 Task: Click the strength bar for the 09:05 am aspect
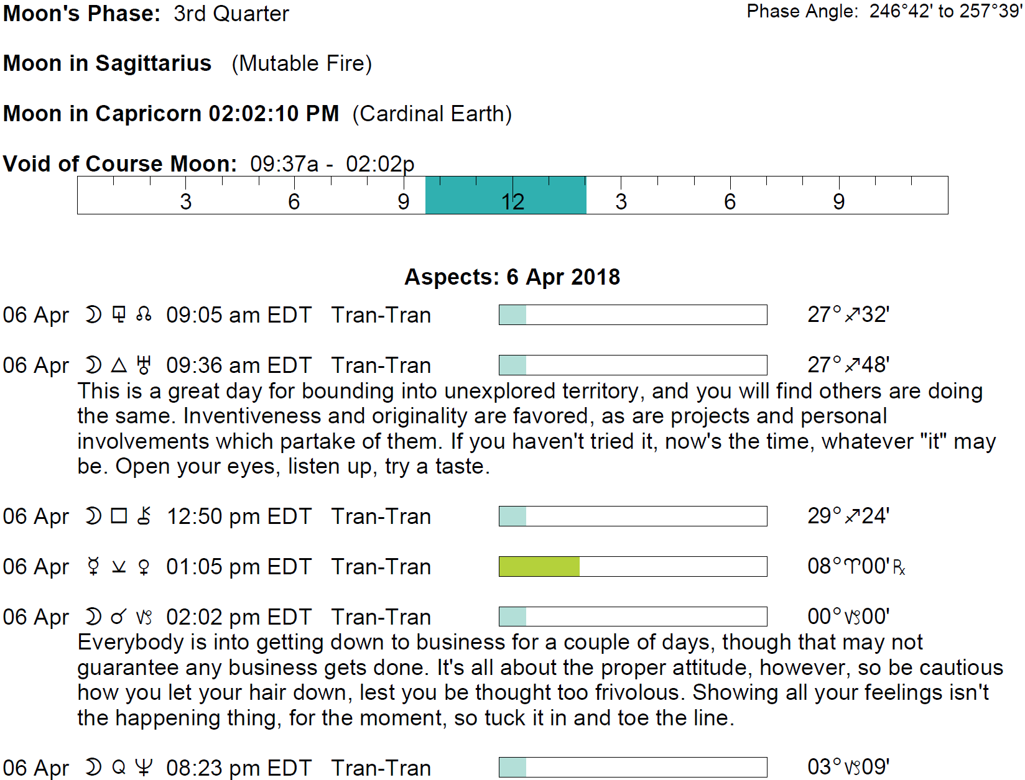point(633,315)
